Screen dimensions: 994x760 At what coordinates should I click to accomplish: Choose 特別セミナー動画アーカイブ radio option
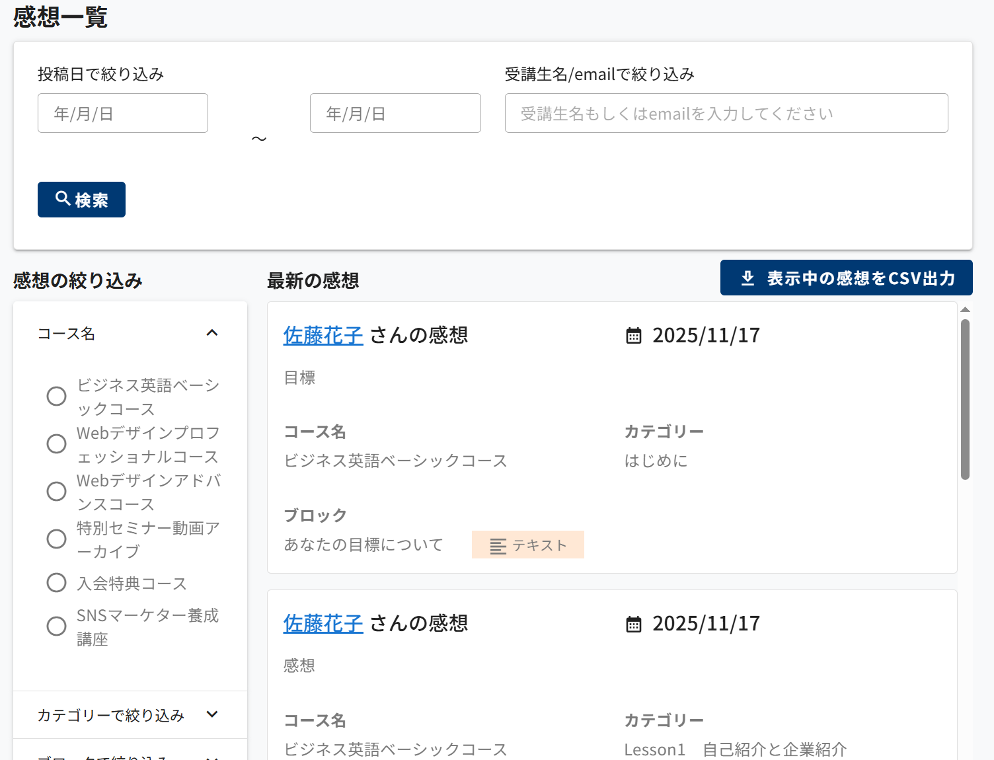click(57, 539)
